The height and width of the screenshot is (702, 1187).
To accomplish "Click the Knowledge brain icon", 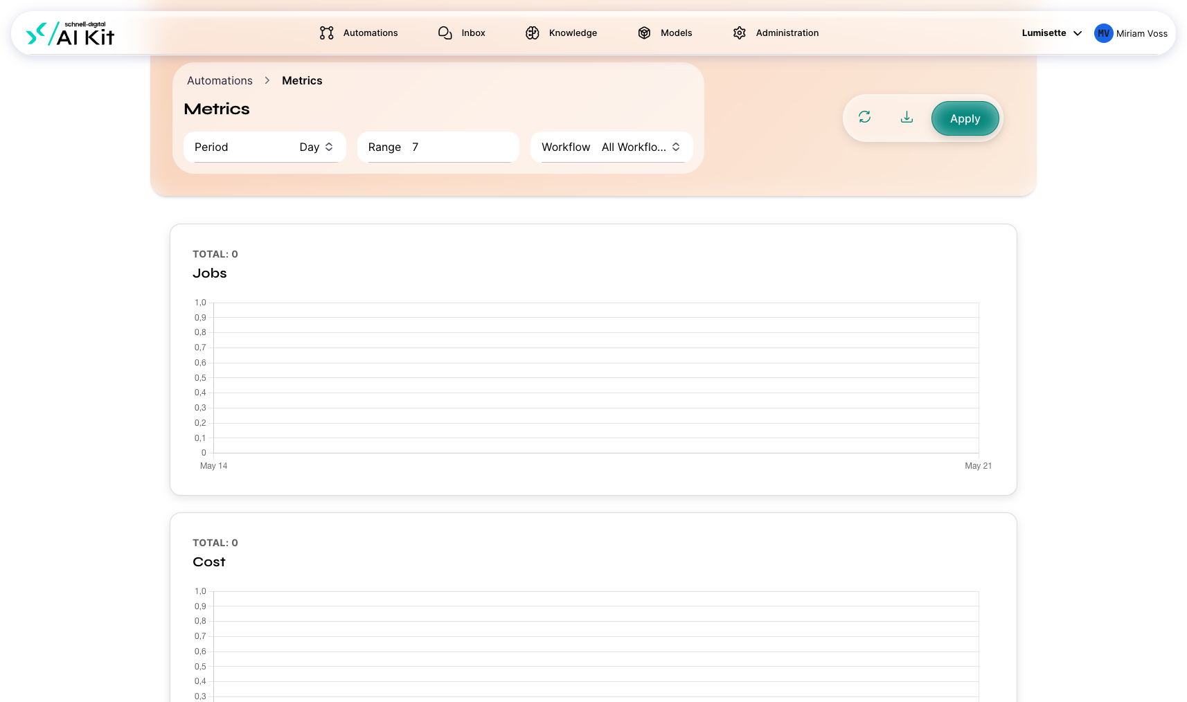I will click(533, 33).
